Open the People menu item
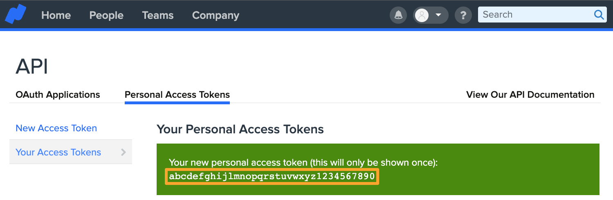Screen dimensions: 613x200 (x=106, y=15)
